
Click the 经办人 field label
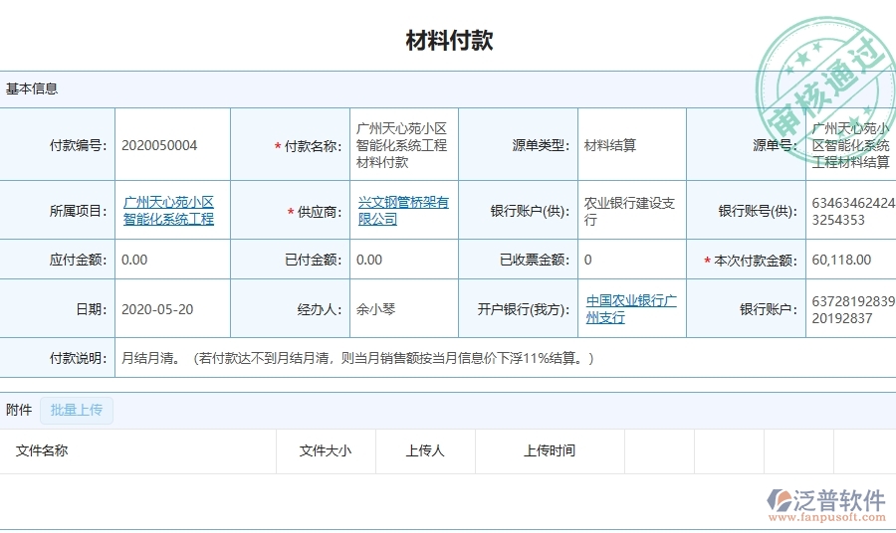point(320,309)
